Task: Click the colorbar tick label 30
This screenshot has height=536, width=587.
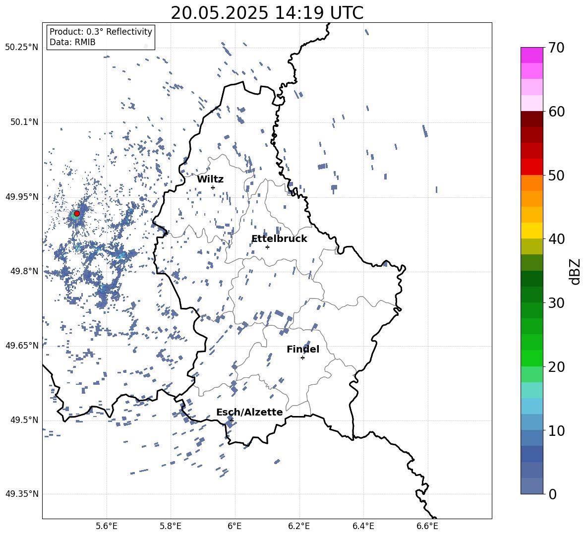Action: (556, 303)
